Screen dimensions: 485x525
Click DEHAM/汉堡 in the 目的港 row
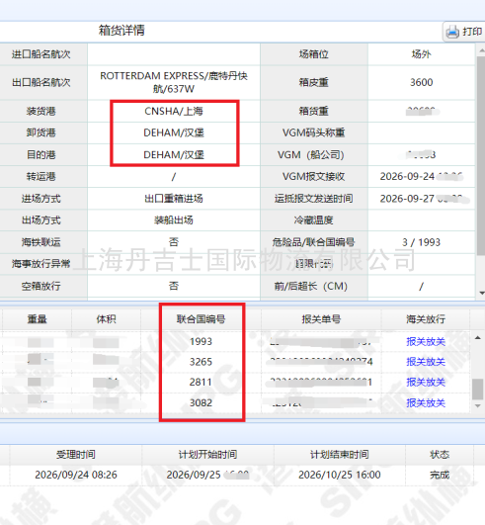pos(174,155)
